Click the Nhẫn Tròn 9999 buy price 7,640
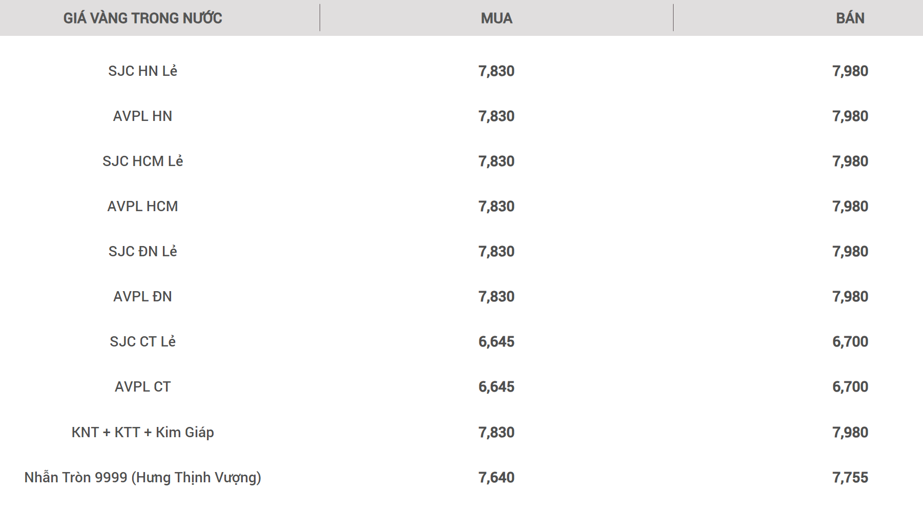 496,478
